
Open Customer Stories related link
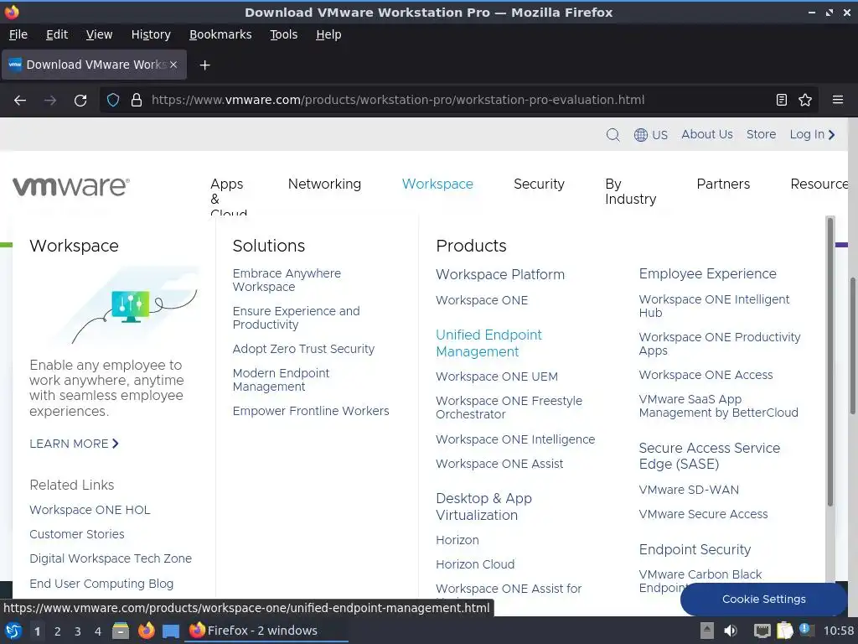click(x=77, y=534)
